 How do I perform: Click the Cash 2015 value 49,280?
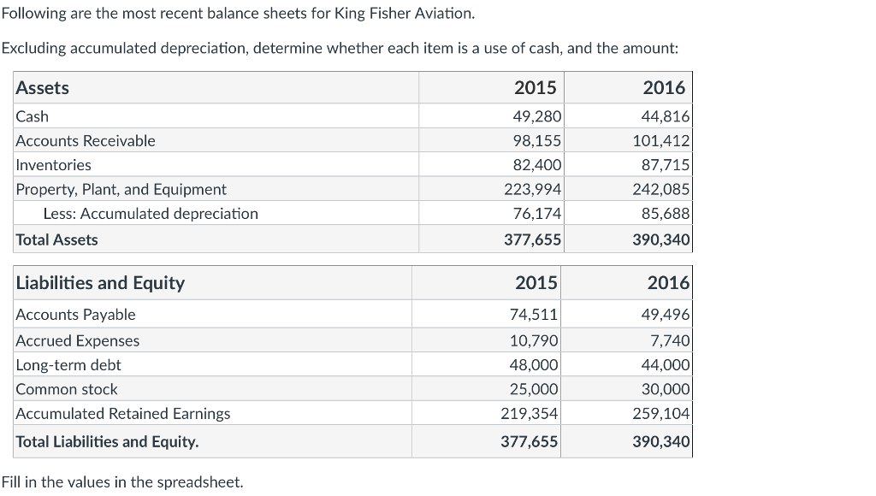coord(536,116)
